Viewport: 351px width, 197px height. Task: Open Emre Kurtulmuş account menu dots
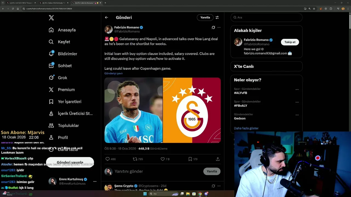tap(95, 181)
